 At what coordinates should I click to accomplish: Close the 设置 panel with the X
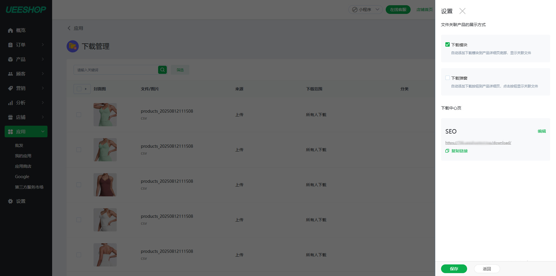[x=462, y=11]
